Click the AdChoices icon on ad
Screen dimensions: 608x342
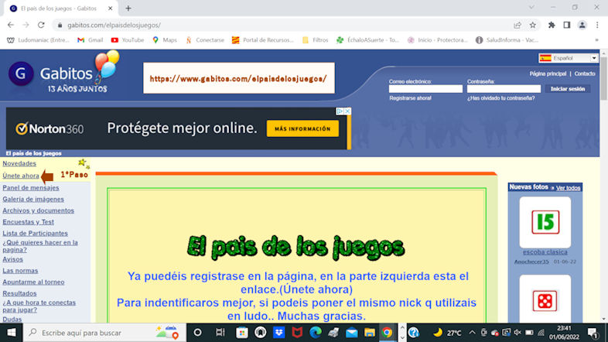[340, 111]
